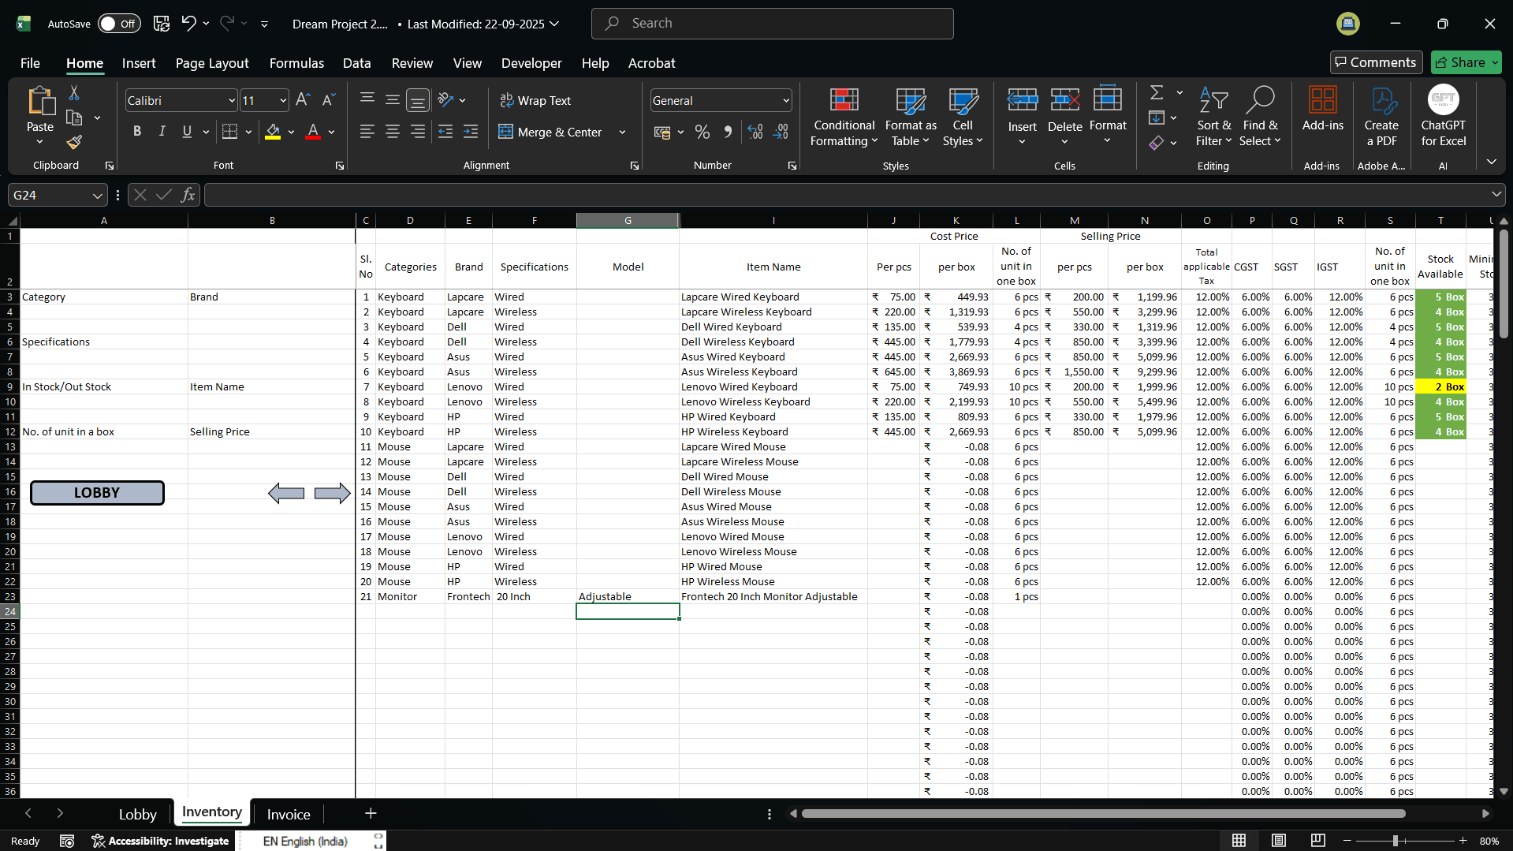The image size is (1513, 851).
Task: Open the Invoice sheet tab
Action: click(x=289, y=814)
